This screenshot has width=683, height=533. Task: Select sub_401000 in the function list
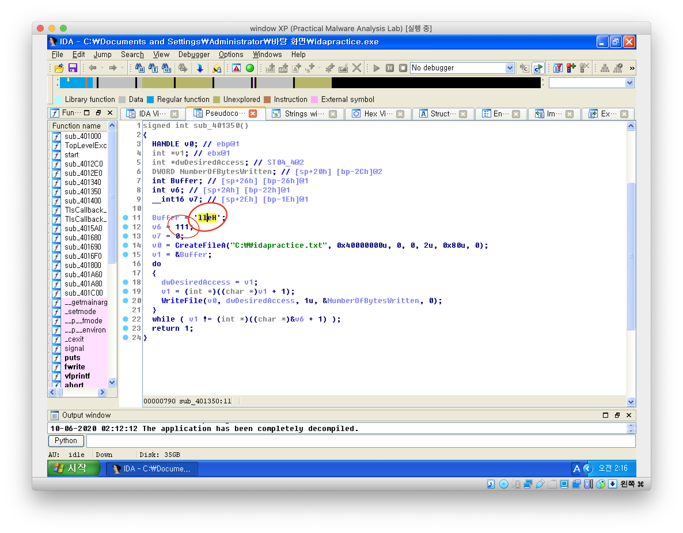pos(83,136)
